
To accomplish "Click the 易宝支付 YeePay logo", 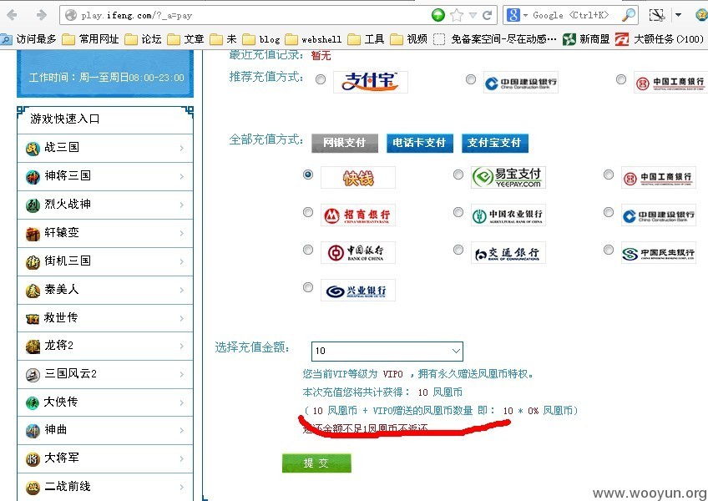I will [508, 177].
